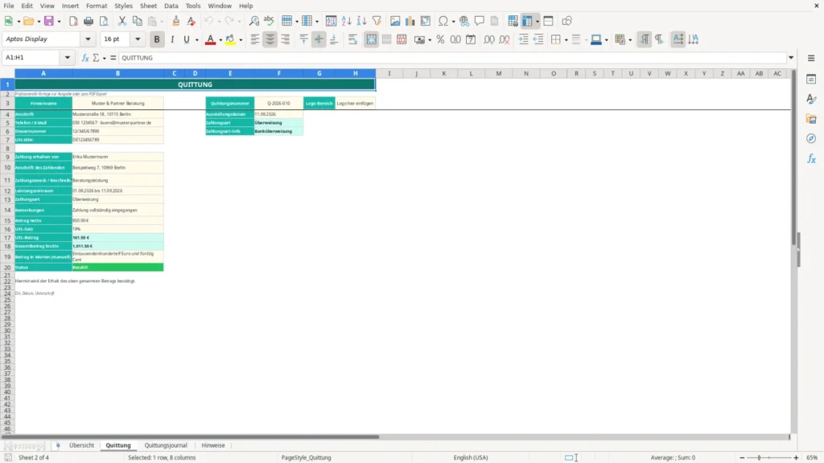This screenshot has height=463, width=824.
Task: Insert a chart from the toolbar
Action: 410,21
